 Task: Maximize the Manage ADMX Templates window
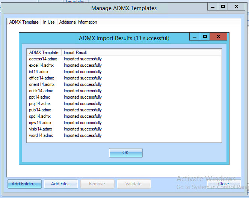(x=223, y=7)
